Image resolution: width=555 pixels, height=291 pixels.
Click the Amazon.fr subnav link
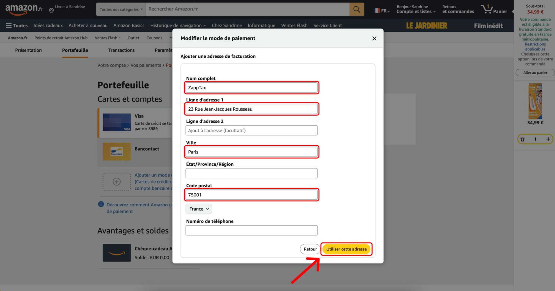point(17,38)
